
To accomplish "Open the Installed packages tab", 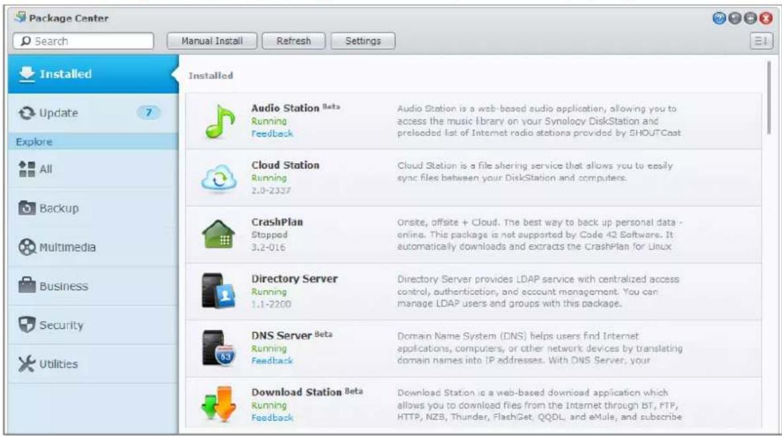I will click(x=92, y=74).
